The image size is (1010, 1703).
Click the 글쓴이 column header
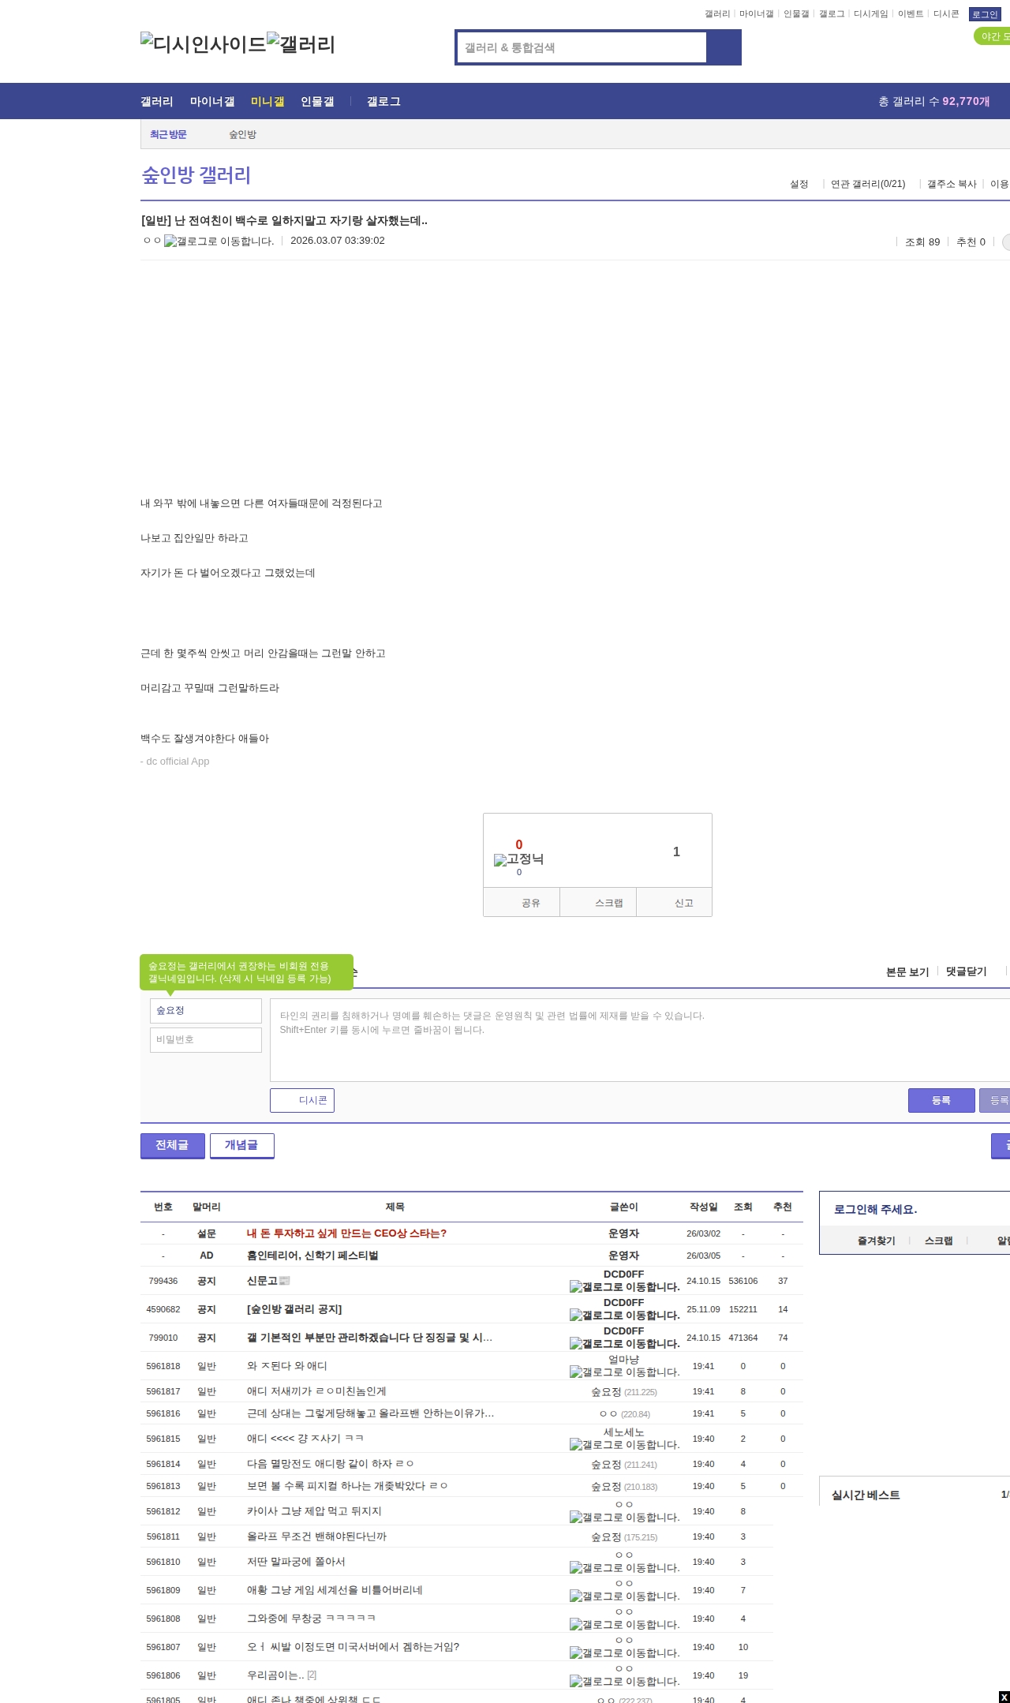point(624,1207)
